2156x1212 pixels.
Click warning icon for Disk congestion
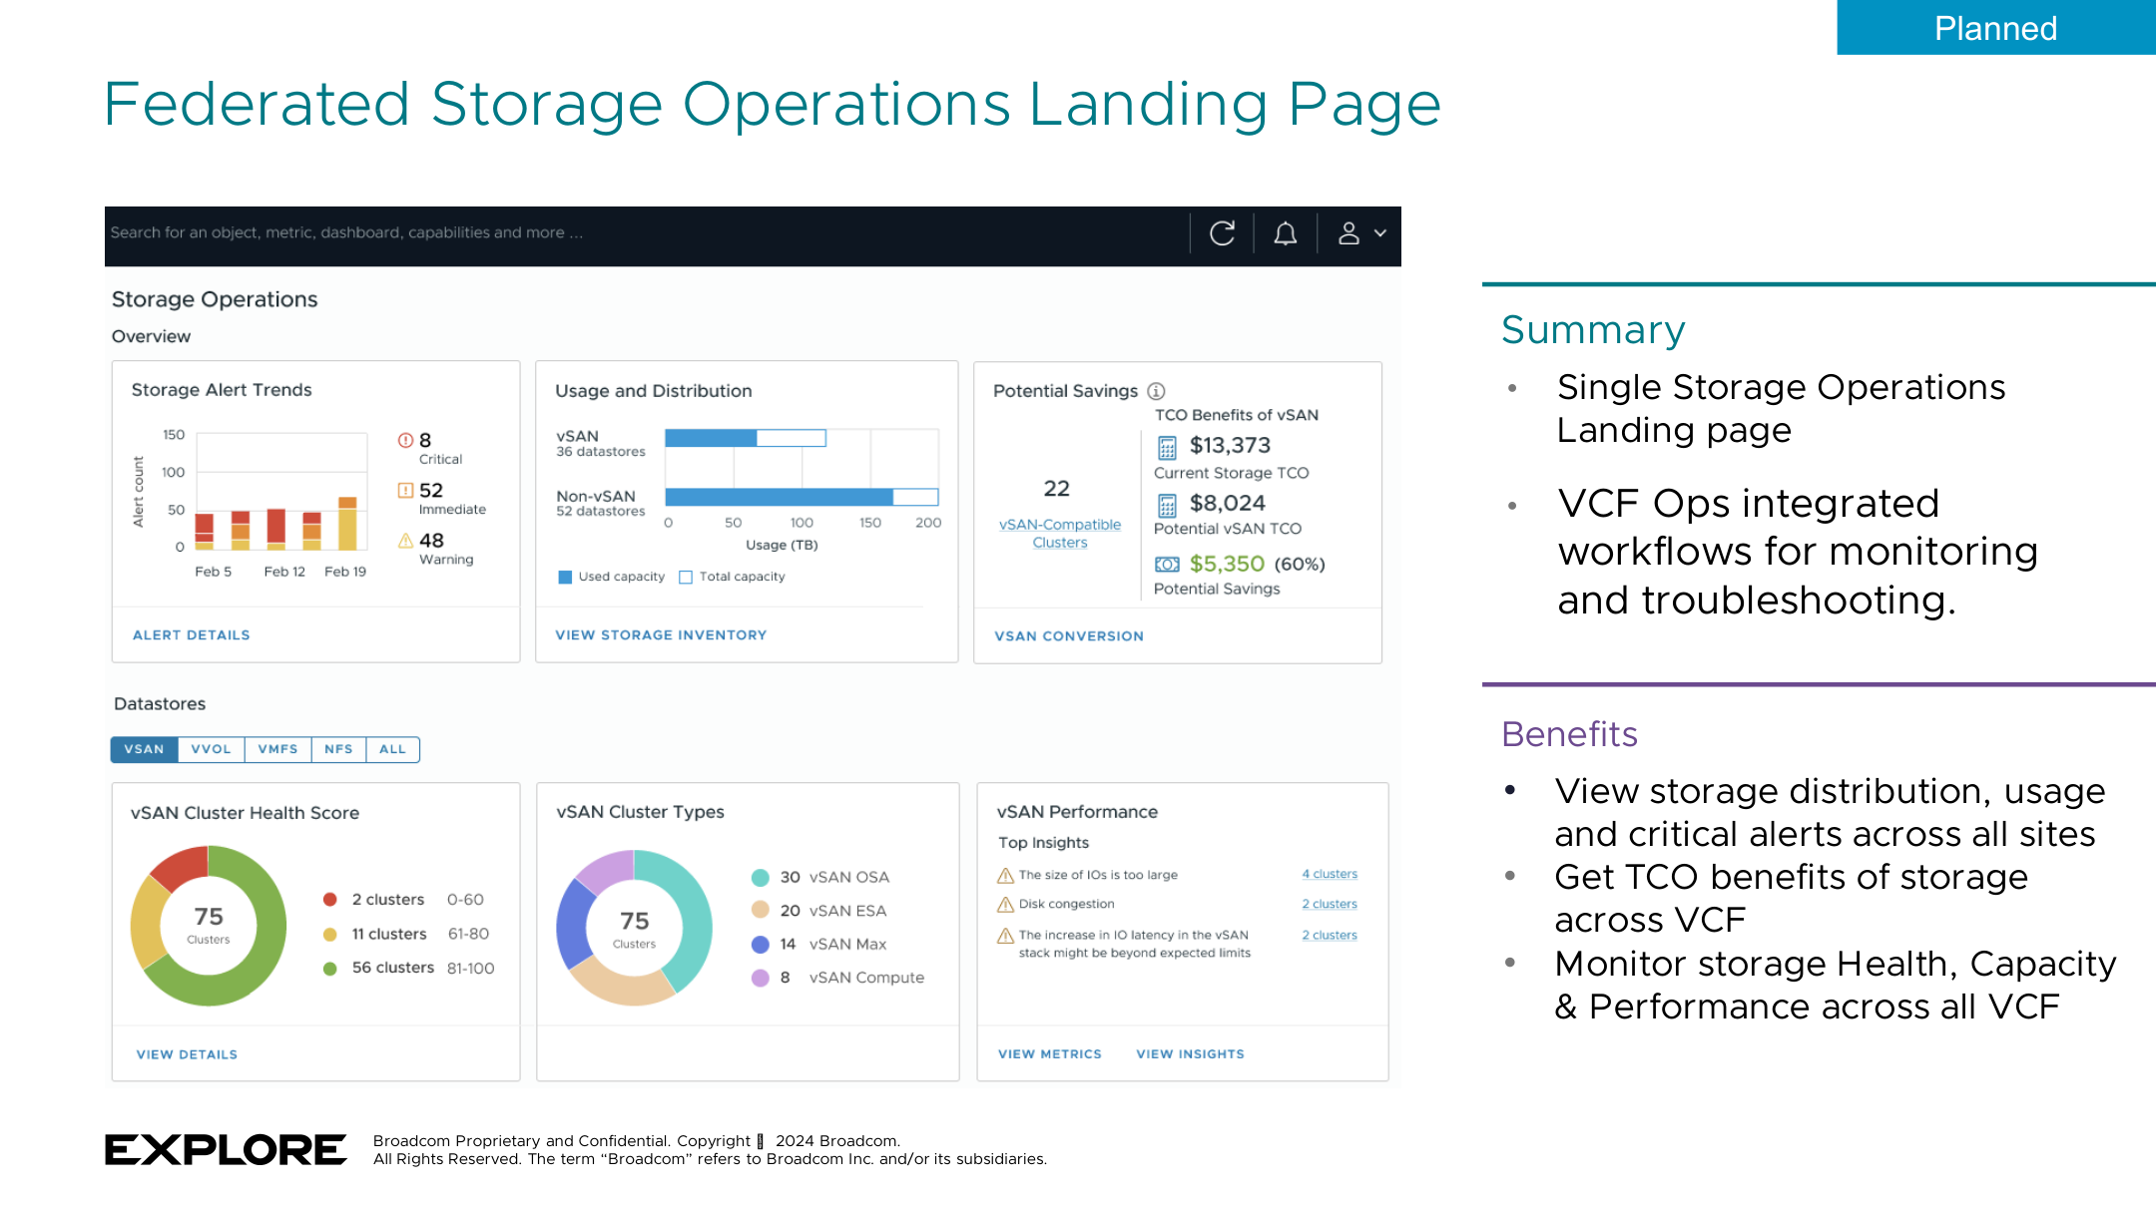click(1005, 905)
